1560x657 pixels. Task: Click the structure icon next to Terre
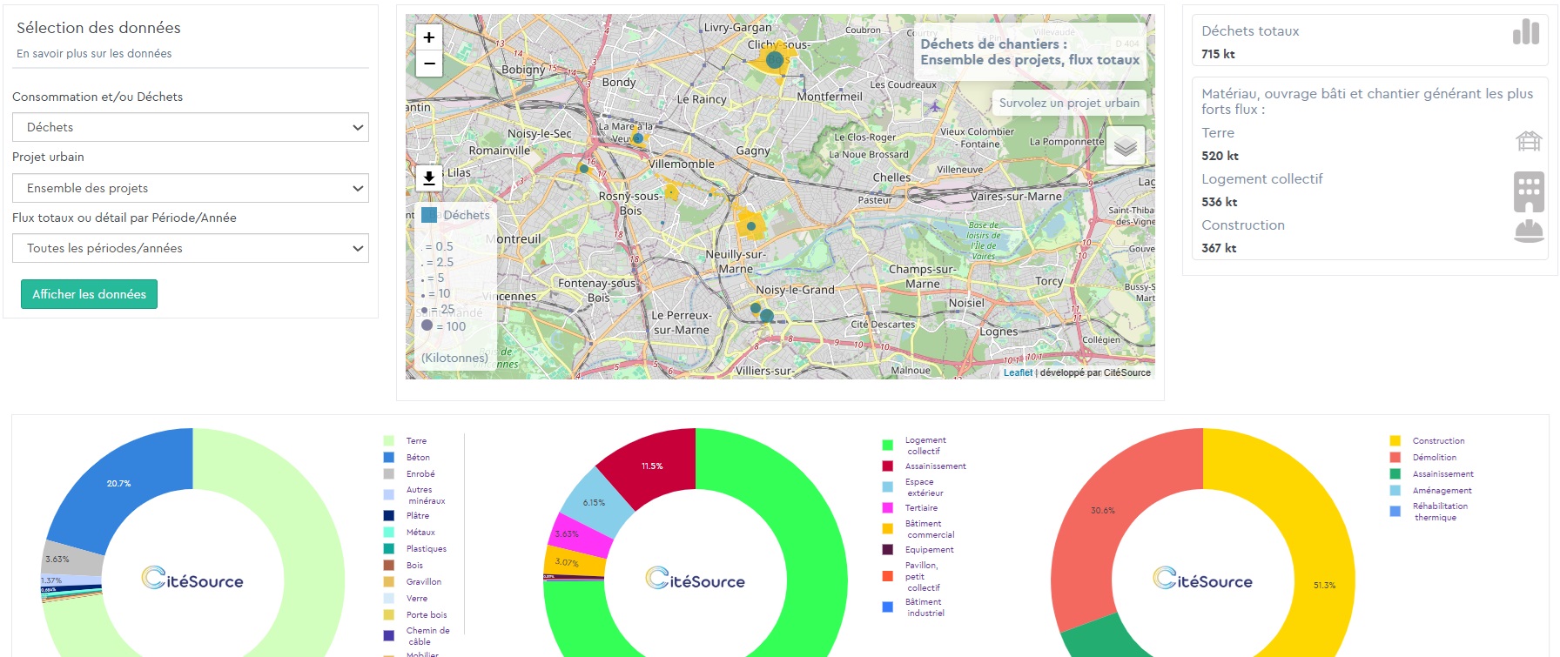[x=1528, y=141]
